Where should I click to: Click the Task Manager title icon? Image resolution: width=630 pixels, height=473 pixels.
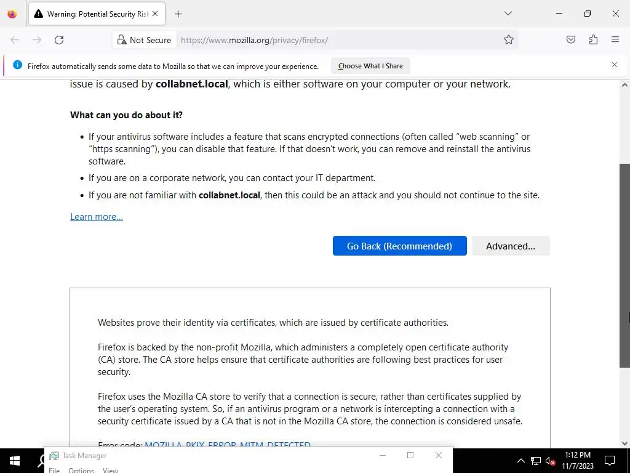click(x=54, y=456)
